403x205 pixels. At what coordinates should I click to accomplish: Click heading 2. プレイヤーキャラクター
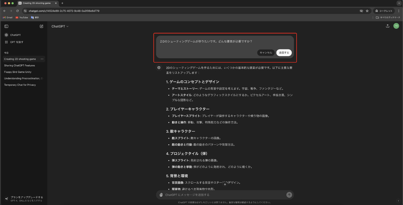pos(188,109)
